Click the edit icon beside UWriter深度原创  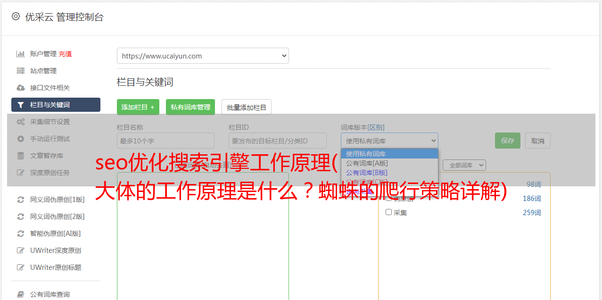21,250
